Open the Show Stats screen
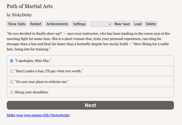The width and height of the screenshot is (182, 125). click(17, 24)
